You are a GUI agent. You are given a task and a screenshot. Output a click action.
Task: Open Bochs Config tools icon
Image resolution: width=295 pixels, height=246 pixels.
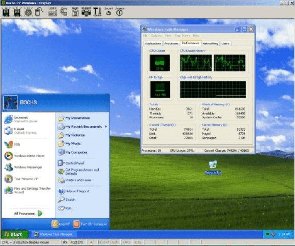tap(97, 12)
